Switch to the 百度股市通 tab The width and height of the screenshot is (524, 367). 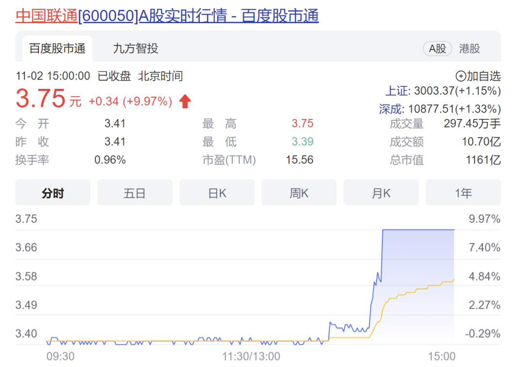[57, 49]
